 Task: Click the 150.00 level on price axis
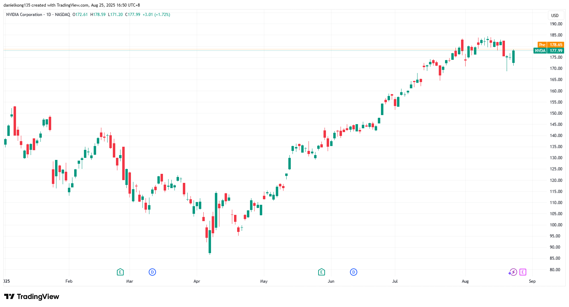(556, 113)
